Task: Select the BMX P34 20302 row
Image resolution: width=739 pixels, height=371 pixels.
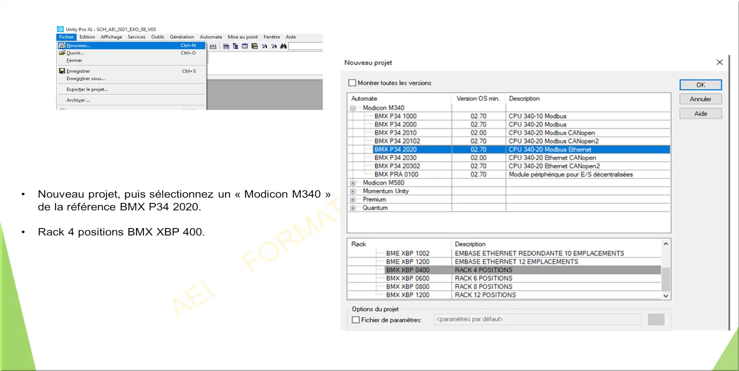Action: (509, 166)
